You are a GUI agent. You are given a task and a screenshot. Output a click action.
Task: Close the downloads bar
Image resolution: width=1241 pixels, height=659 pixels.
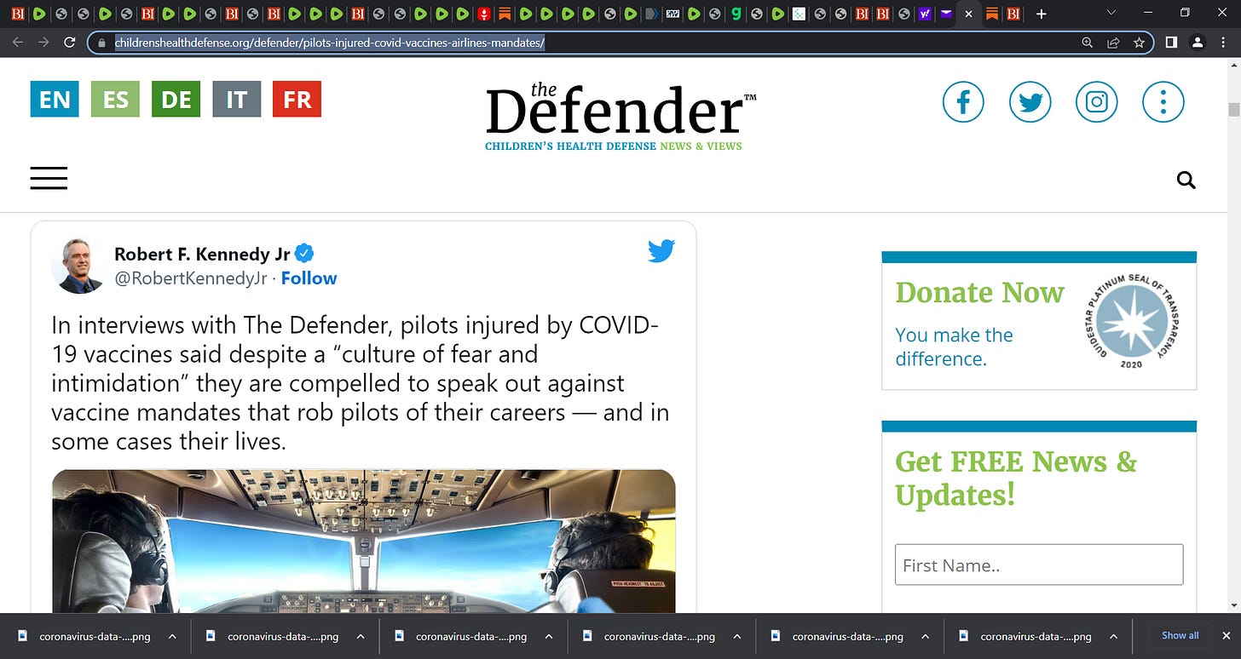click(1227, 636)
